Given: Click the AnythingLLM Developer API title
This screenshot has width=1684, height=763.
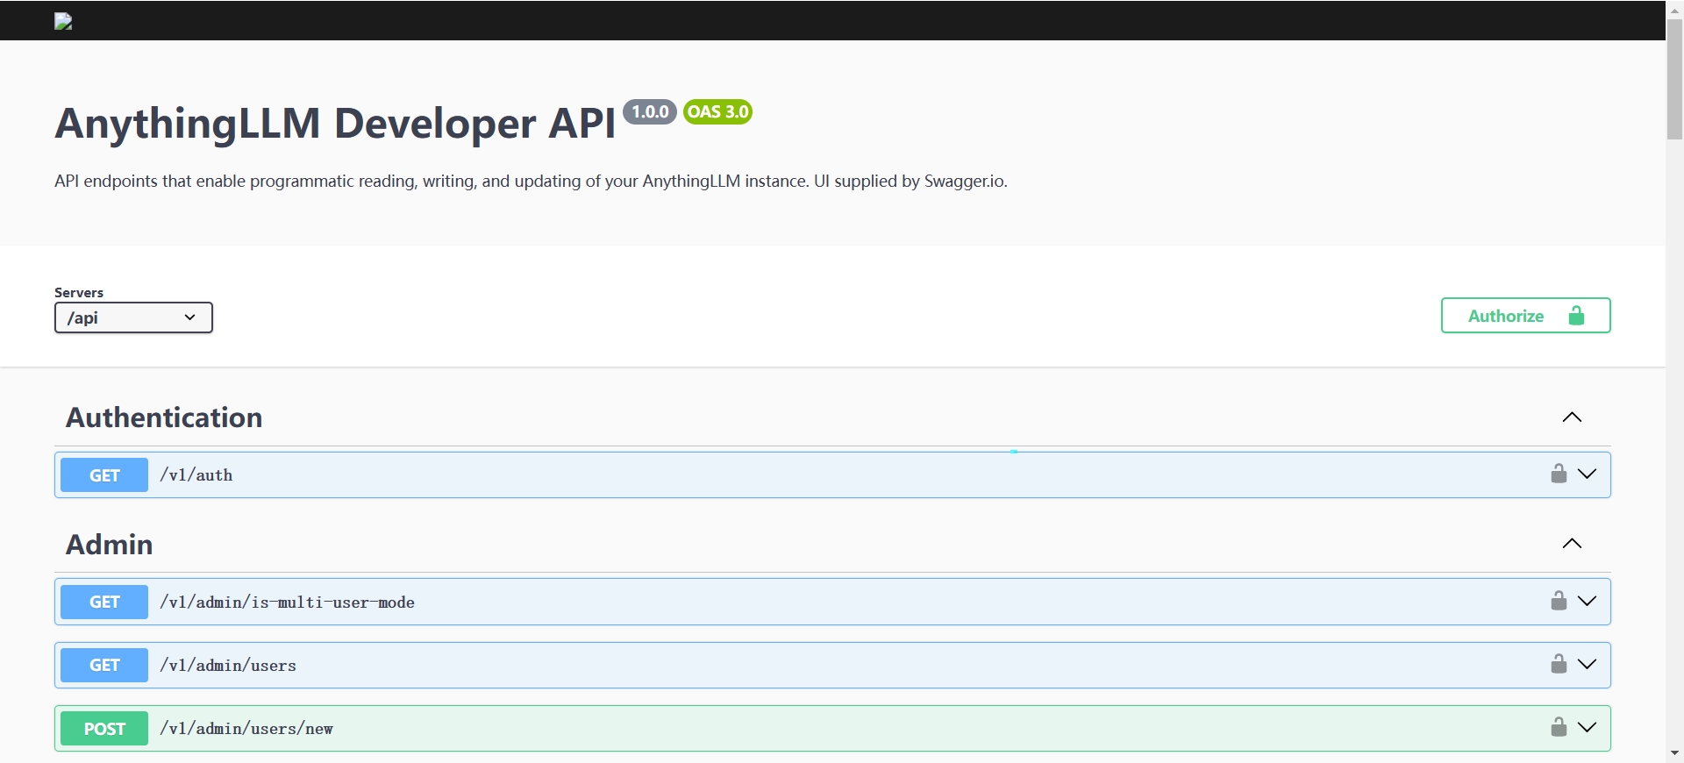Looking at the screenshot, I should (335, 123).
